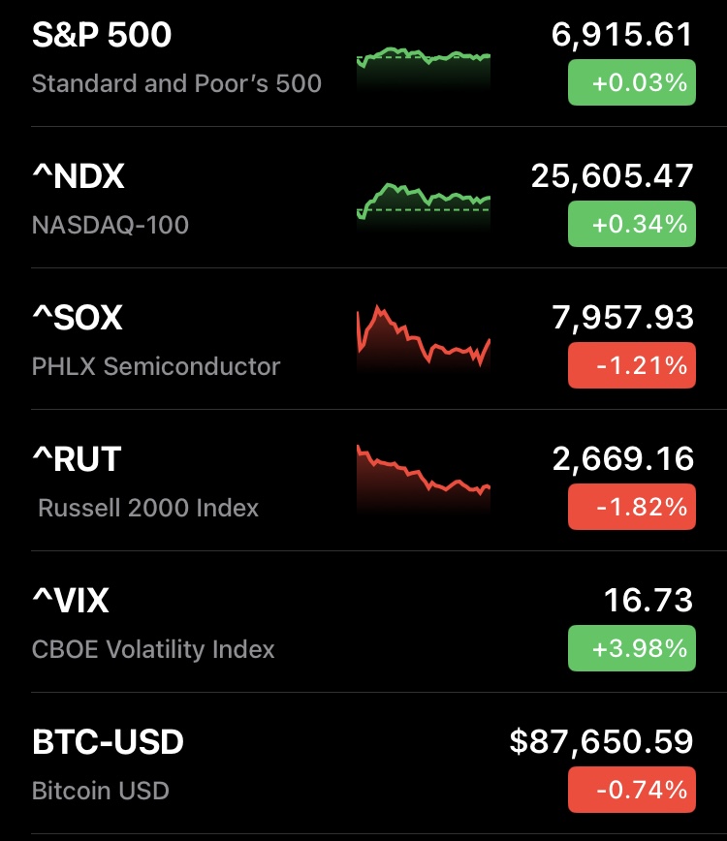This screenshot has height=841, width=727.
Task: Toggle the ^NDX +0.34% change badge
Action: tap(632, 225)
